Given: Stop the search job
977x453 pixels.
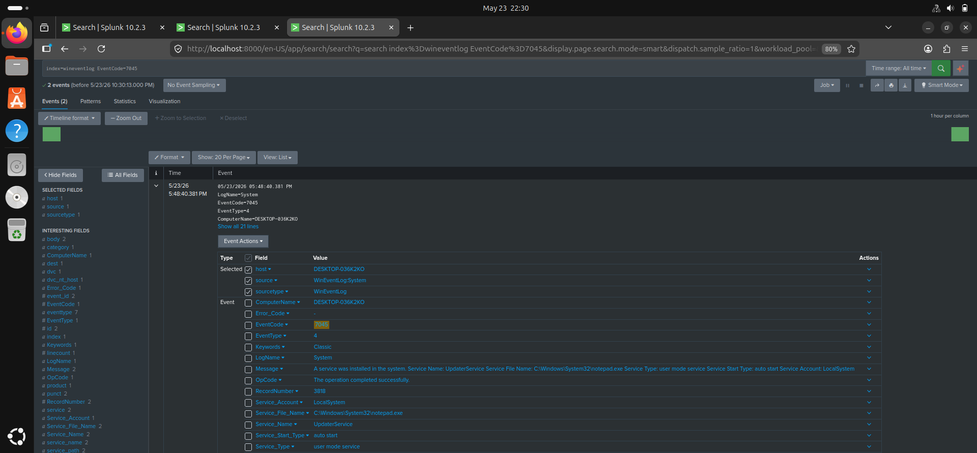Looking at the screenshot, I should [x=861, y=85].
